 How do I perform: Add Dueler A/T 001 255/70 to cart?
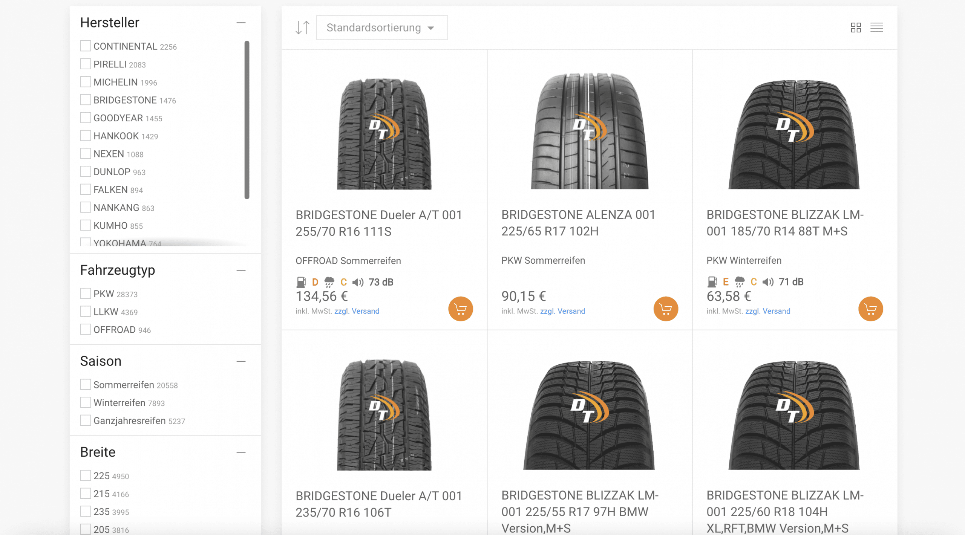[460, 309]
